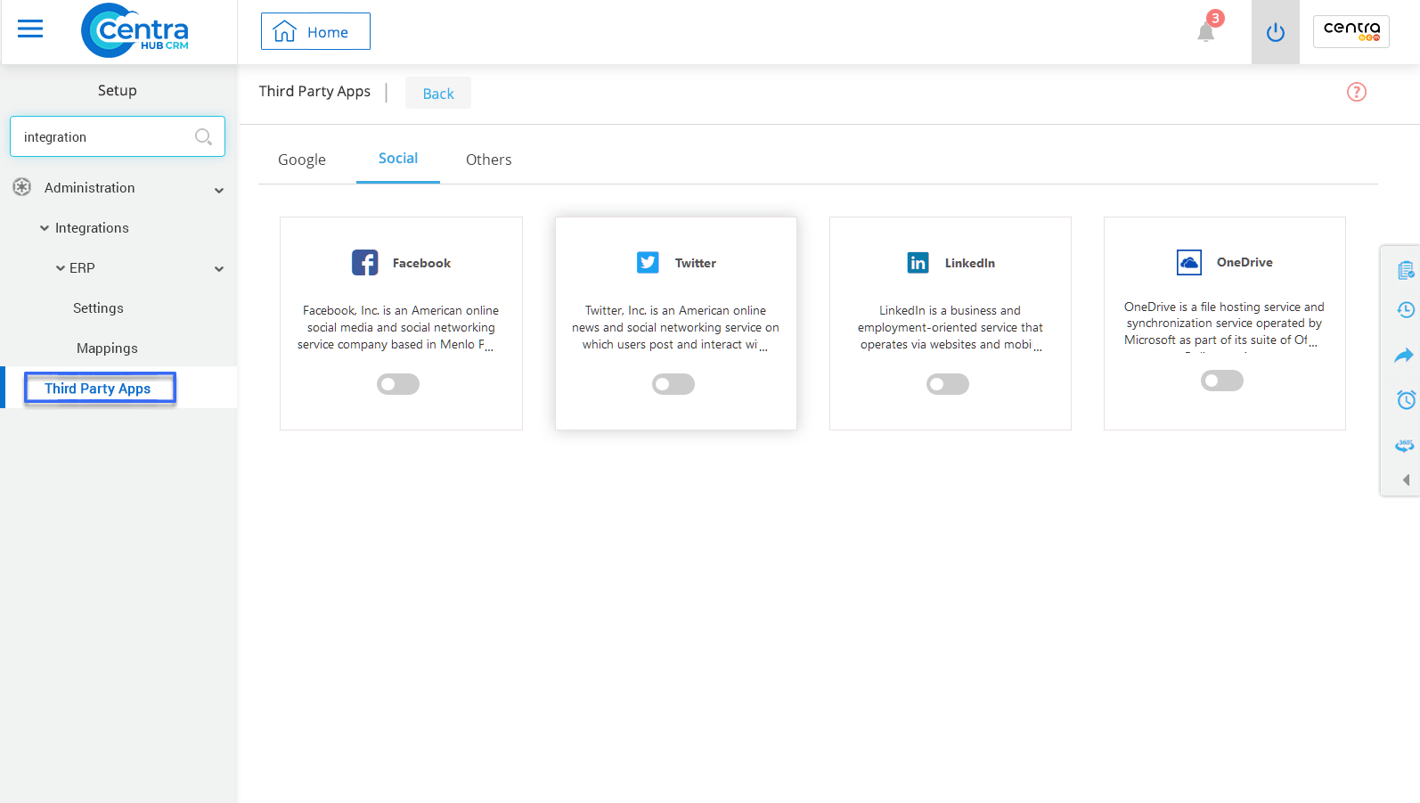Click the Centra Hub CRM logo
This screenshot has height=803, width=1420.
(x=135, y=30)
